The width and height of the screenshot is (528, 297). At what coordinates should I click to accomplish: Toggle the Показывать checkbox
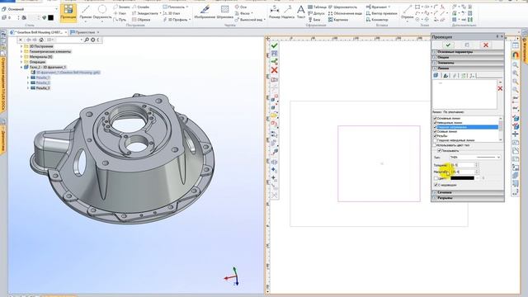(x=439, y=150)
